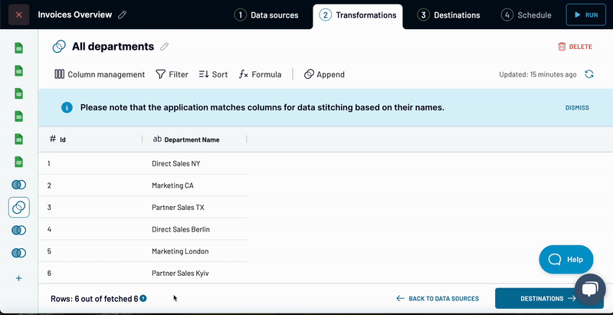Click the Append toolbar option

click(x=324, y=74)
